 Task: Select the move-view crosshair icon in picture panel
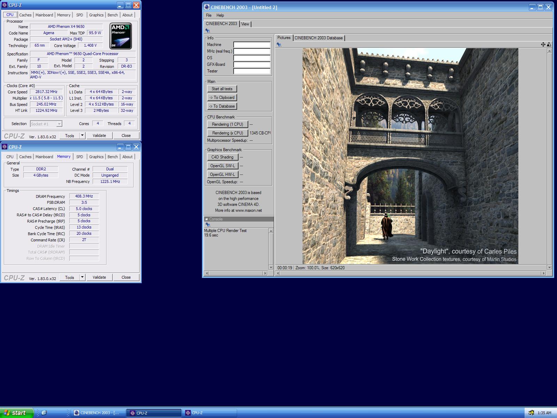(x=543, y=44)
